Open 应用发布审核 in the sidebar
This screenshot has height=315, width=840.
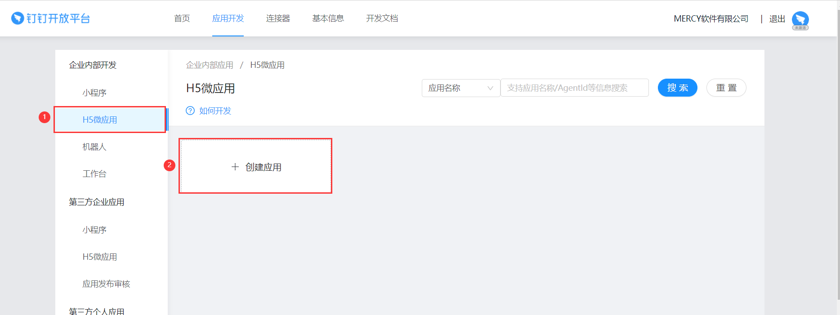point(106,284)
